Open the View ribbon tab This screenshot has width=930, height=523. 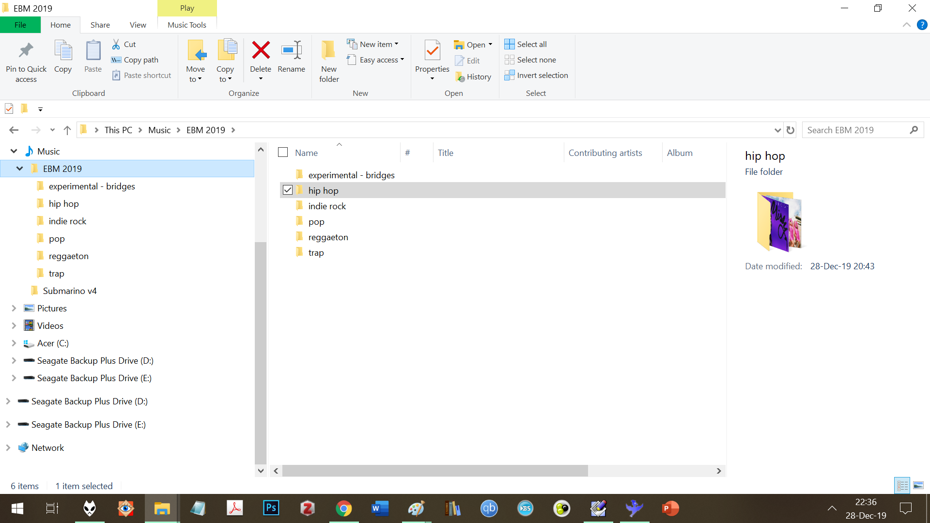point(138,25)
